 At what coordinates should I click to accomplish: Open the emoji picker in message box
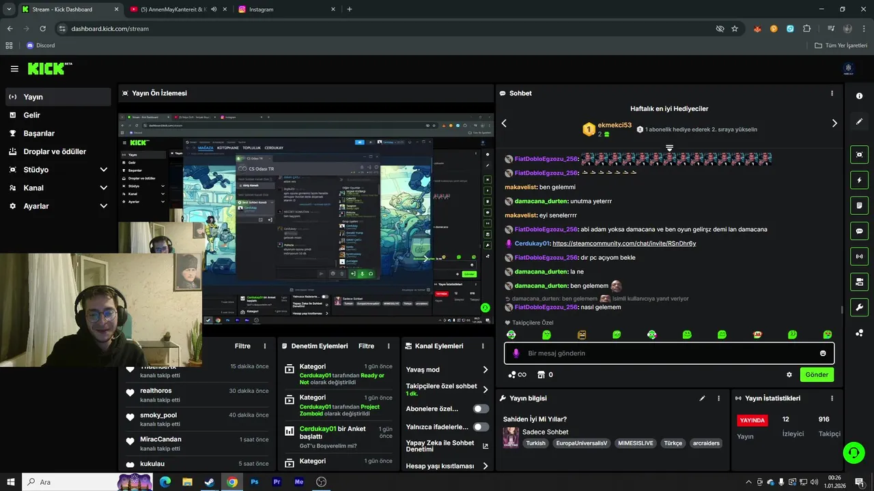point(823,353)
